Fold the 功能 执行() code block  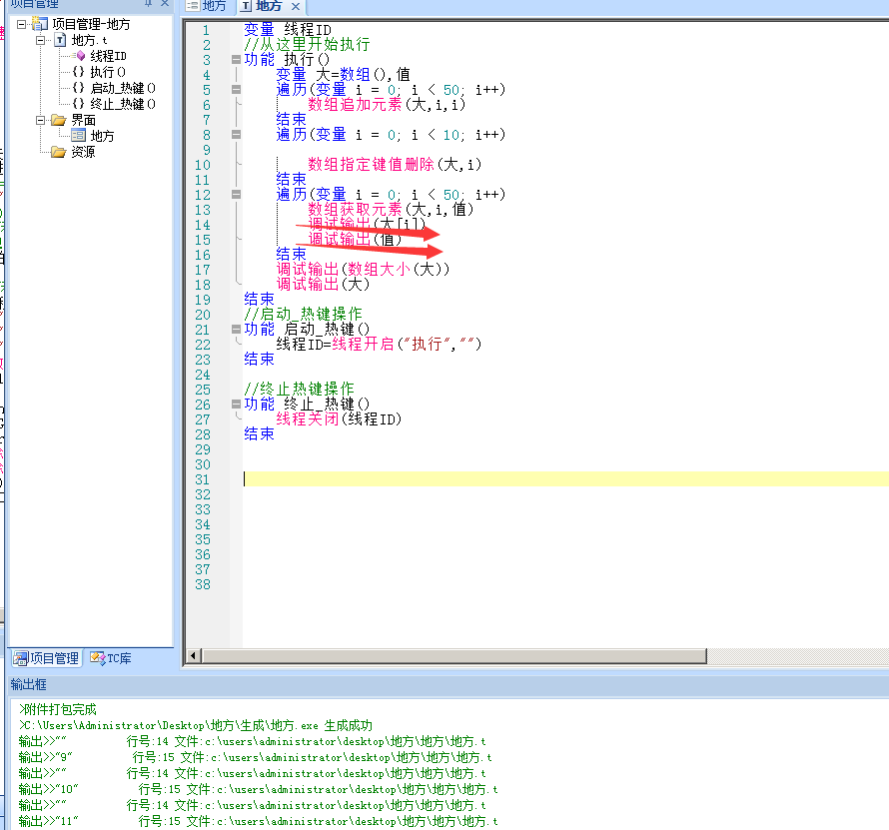coord(236,59)
